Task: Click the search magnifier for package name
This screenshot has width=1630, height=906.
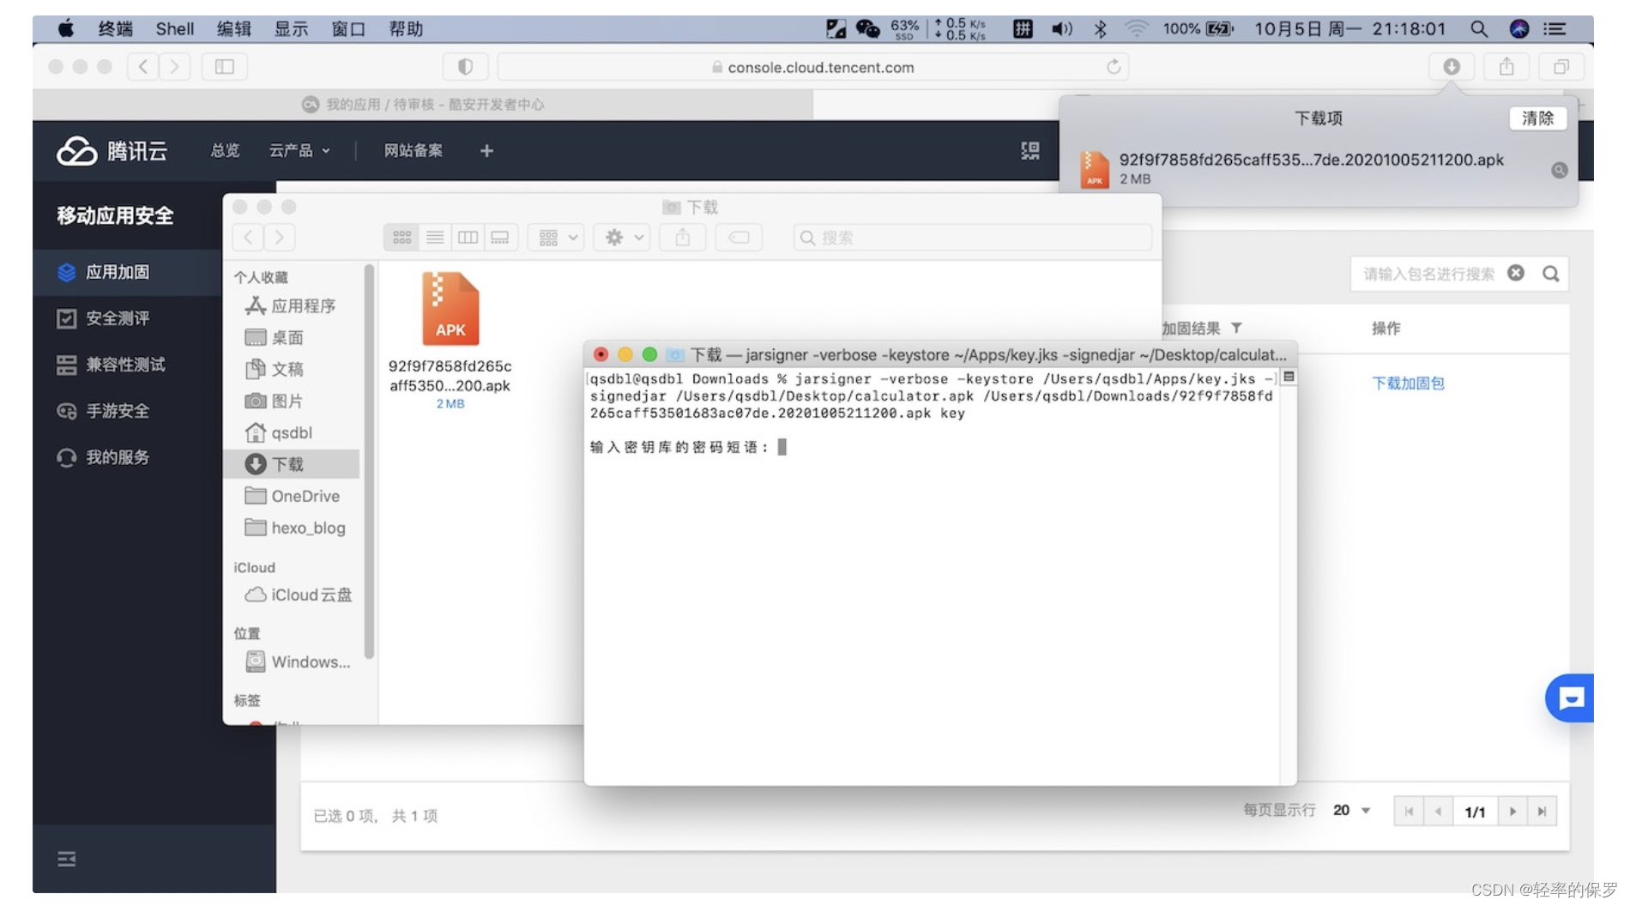Action: click(x=1551, y=274)
